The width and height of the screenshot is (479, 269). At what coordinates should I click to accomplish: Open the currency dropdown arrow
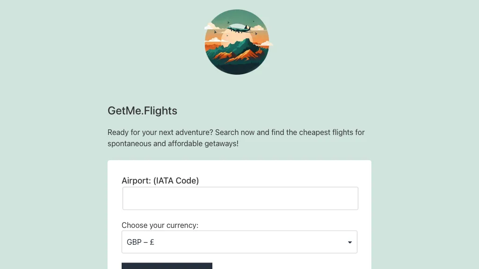tap(350, 242)
